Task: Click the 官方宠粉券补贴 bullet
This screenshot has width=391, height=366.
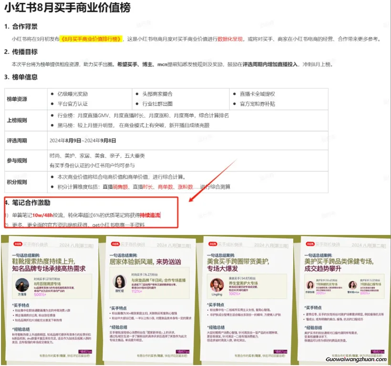Action: pos(257,103)
